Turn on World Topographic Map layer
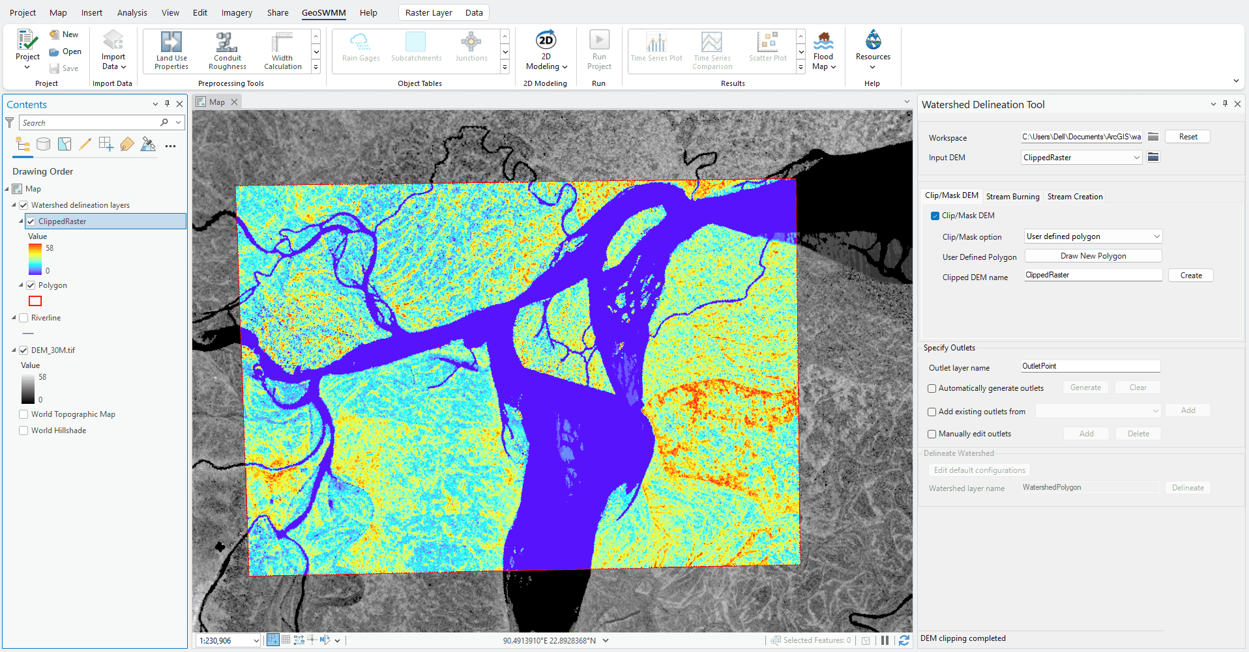The width and height of the screenshot is (1249, 652). (x=24, y=414)
